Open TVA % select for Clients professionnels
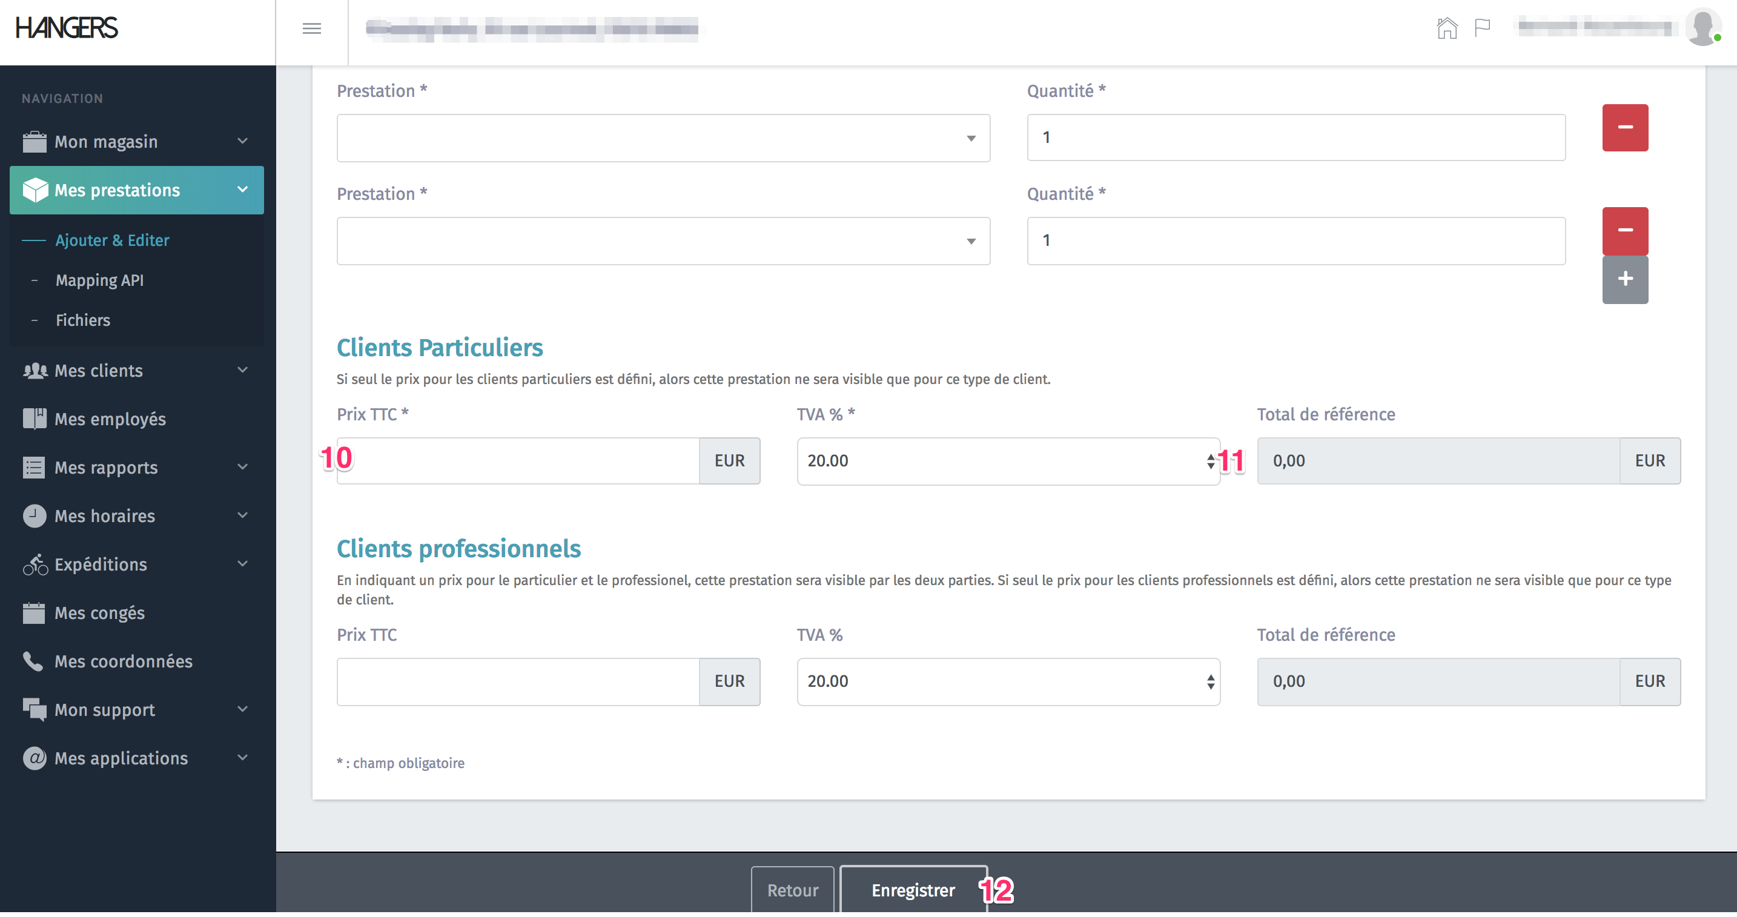The height and width of the screenshot is (917, 1737). click(x=1007, y=681)
